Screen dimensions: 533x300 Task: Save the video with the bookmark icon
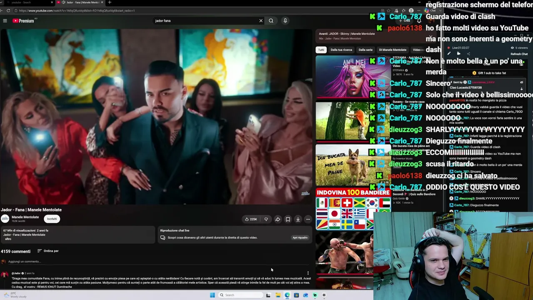(x=288, y=219)
